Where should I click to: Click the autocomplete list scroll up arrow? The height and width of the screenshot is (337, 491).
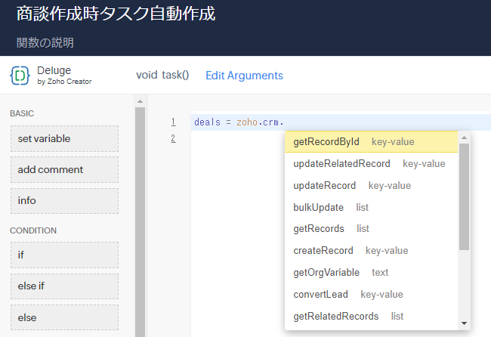(464, 138)
